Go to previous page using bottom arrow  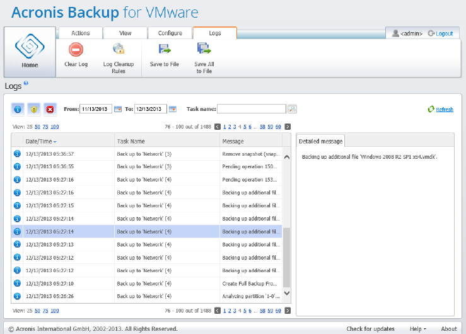pos(218,311)
